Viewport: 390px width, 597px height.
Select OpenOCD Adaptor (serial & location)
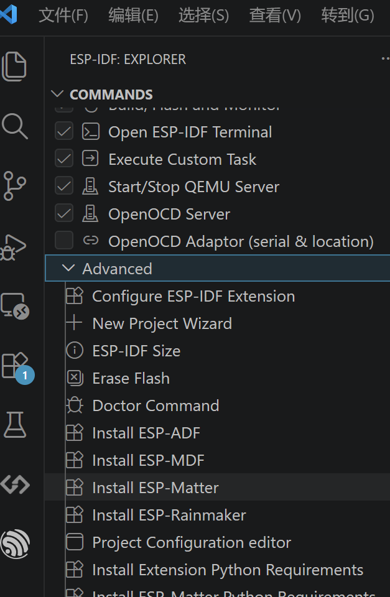[241, 241]
